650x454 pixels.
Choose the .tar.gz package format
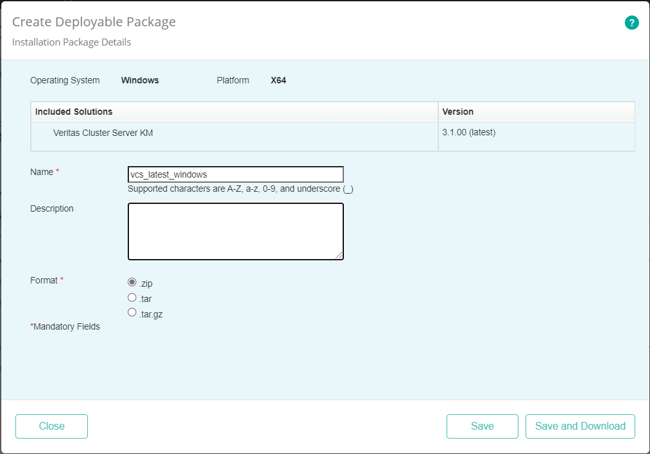[132, 312]
